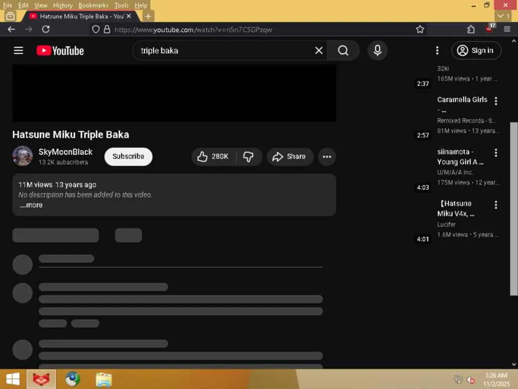Click the padlock site info icon
Image resolution: width=518 pixels, height=389 pixels.
click(x=107, y=29)
